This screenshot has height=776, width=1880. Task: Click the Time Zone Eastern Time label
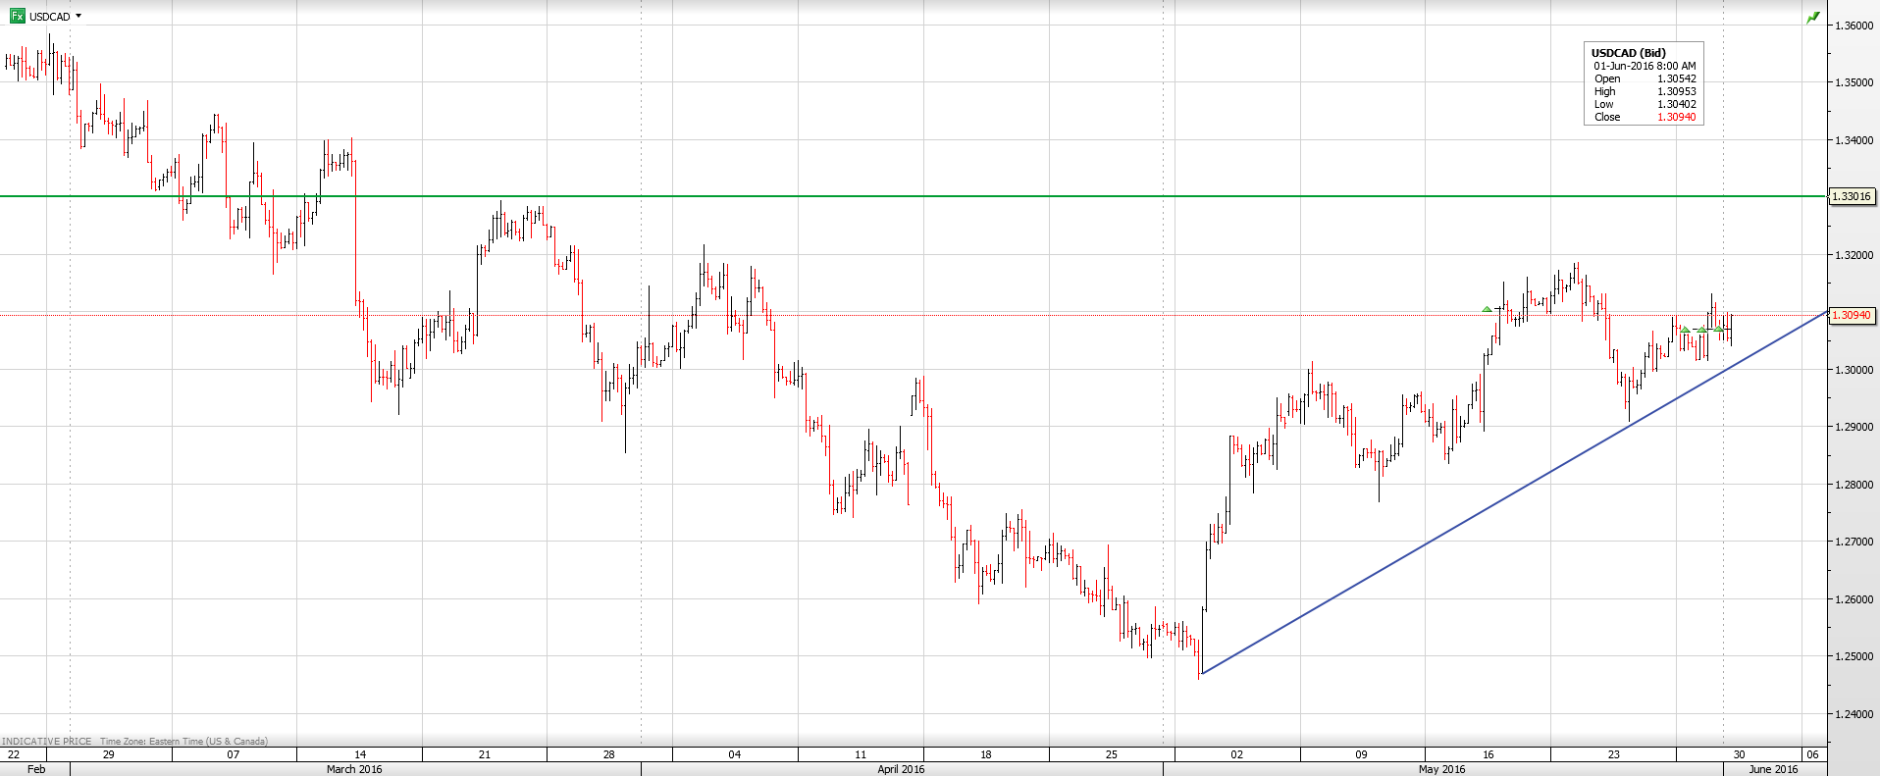coord(183,741)
